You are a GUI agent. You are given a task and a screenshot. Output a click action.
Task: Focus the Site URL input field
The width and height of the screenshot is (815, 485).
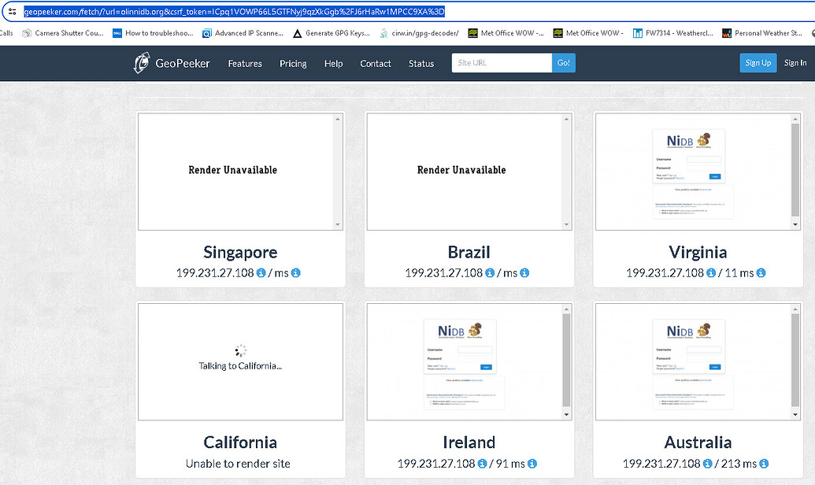click(502, 63)
